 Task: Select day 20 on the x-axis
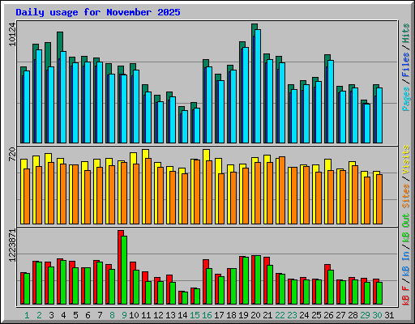255,315
